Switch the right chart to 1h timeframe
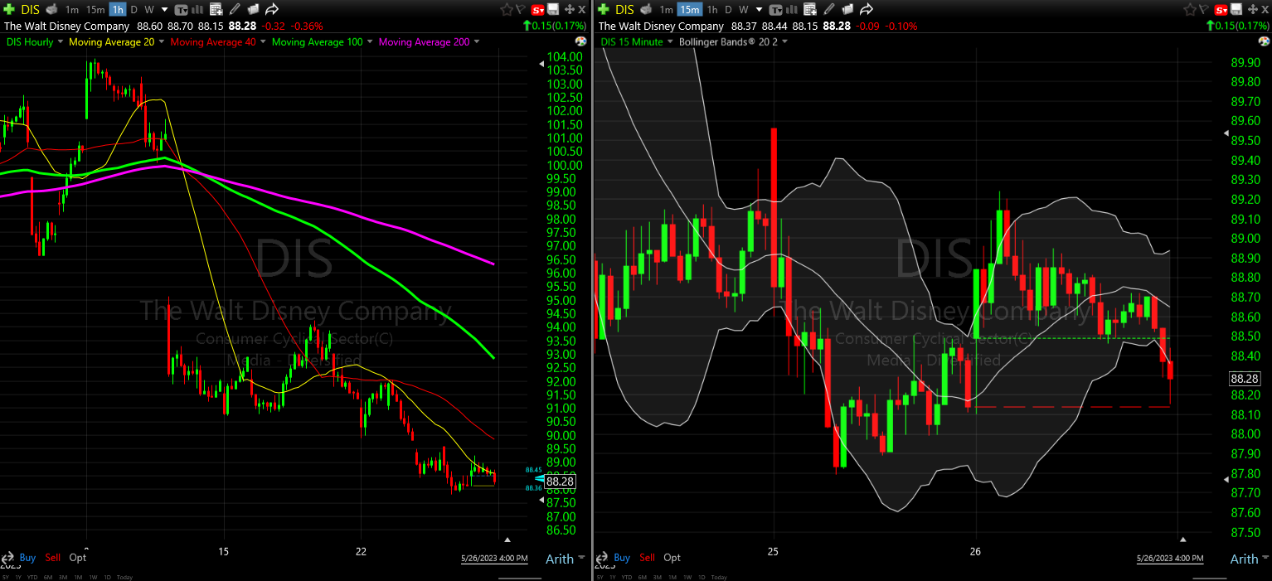 pos(711,10)
